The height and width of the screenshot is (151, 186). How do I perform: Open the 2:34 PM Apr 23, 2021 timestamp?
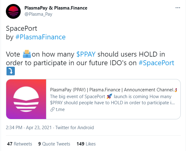coord(29,128)
